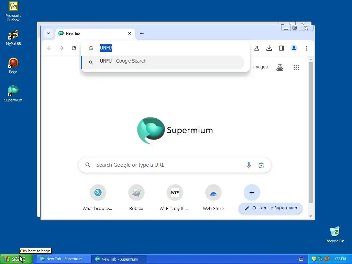Click the back navigation arrow

click(49, 48)
